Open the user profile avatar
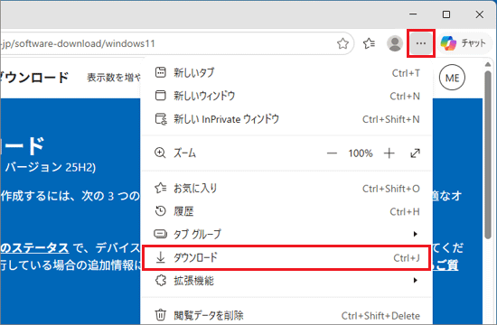The height and width of the screenshot is (325, 497). click(x=395, y=43)
